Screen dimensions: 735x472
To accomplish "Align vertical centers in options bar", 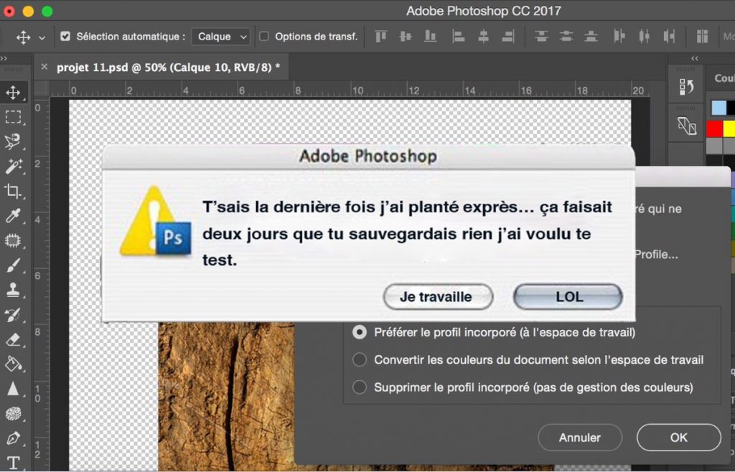I will click(406, 36).
